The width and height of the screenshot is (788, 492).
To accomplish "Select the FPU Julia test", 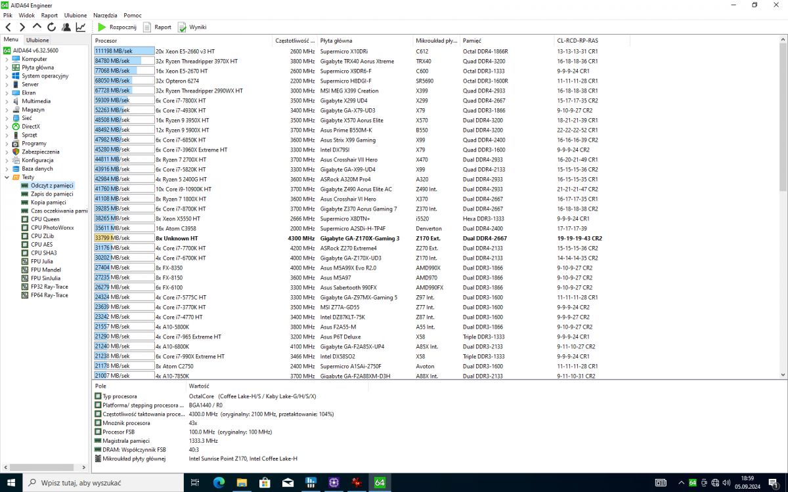I will pyautogui.click(x=42, y=261).
